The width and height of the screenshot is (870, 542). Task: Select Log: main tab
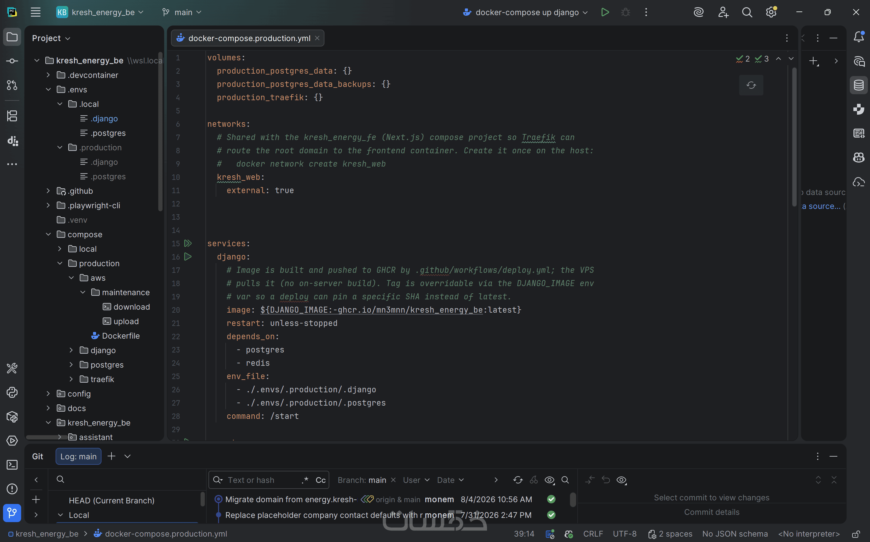[78, 456]
